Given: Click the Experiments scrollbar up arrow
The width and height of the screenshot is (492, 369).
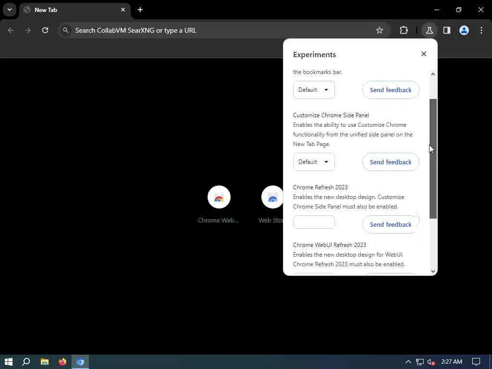Looking at the screenshot, I should (x=433, y=74).
